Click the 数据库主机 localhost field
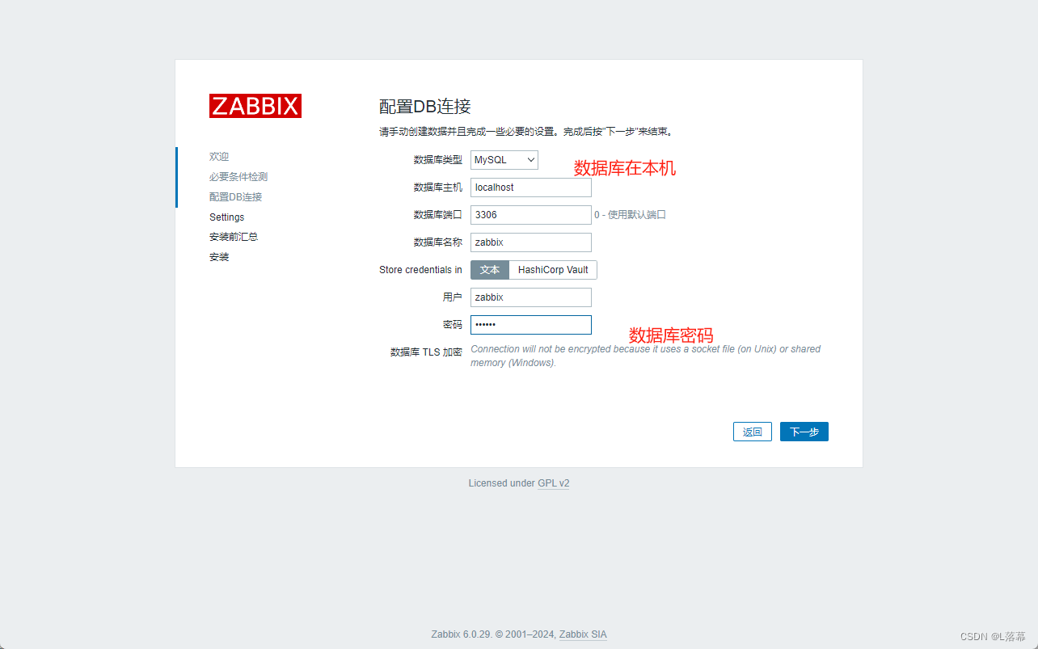Viewport: 1038px width, 649px height. (531, 188)
